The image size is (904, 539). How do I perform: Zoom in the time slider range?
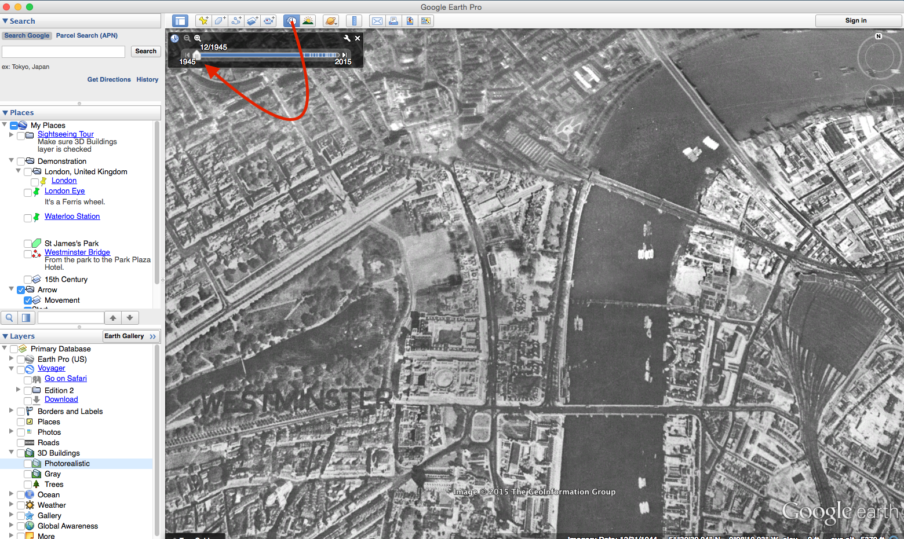tap(198, 38)
